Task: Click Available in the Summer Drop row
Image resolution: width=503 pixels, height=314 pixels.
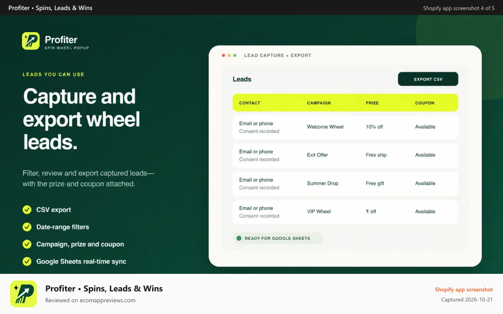Action: [425, 183]
